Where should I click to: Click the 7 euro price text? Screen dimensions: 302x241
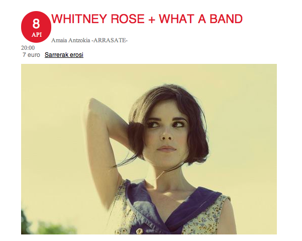pyautogui.click(x=31, y=55)
